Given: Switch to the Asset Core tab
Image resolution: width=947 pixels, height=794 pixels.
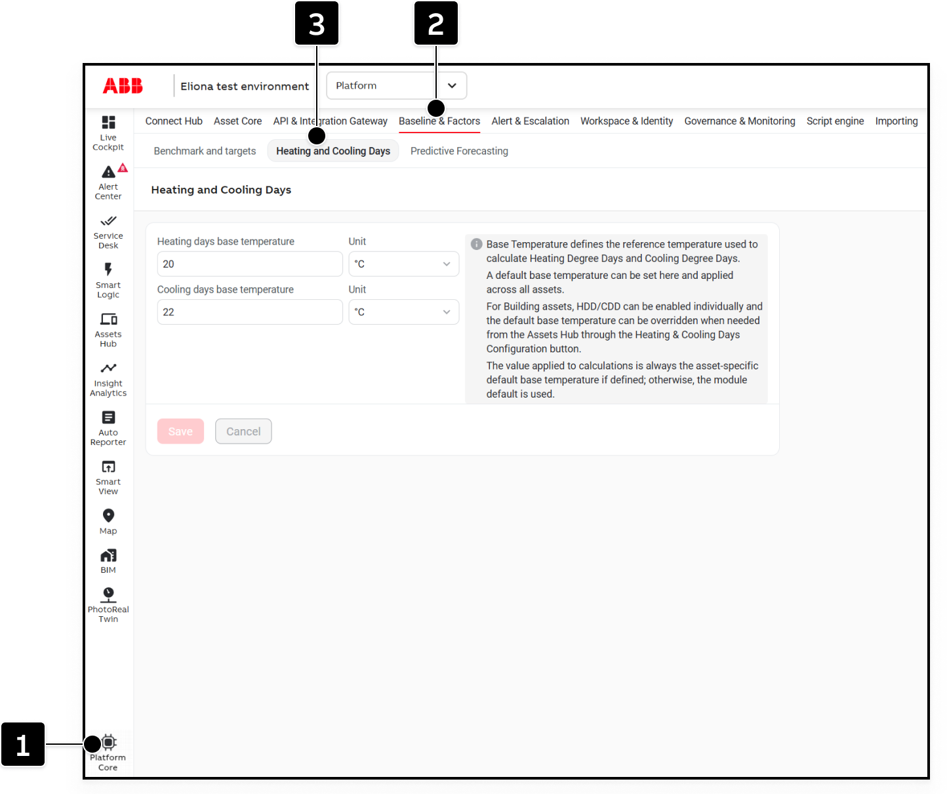Looking at the screenshot, I should tap(237, 121).
